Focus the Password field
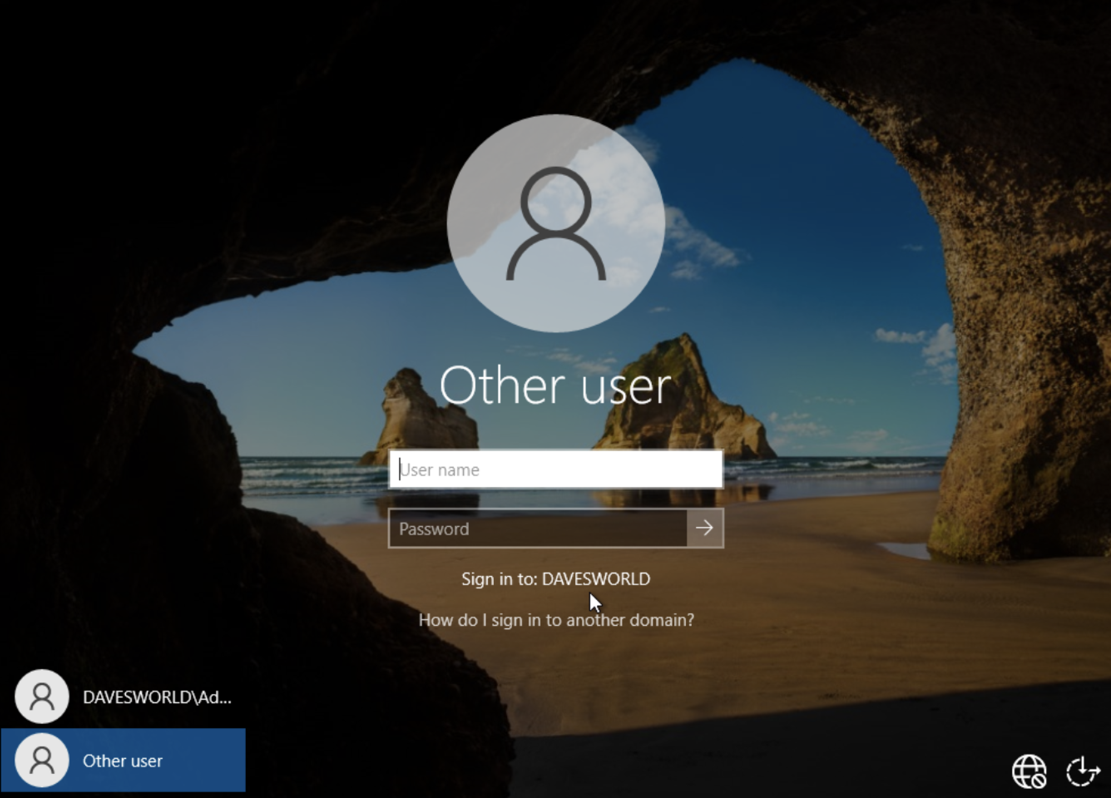Viewport: 1111px width, 798px height. (x=538, y=528)
